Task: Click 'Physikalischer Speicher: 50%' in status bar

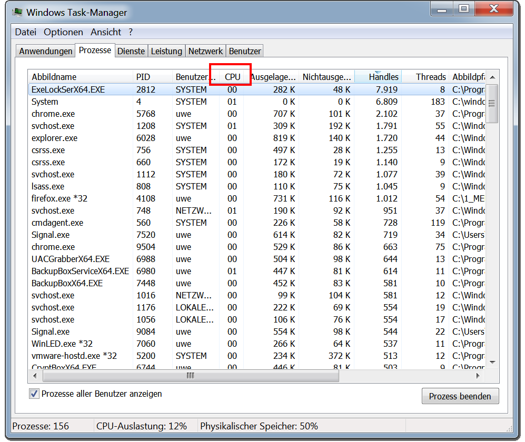Action: coord(259,426)
